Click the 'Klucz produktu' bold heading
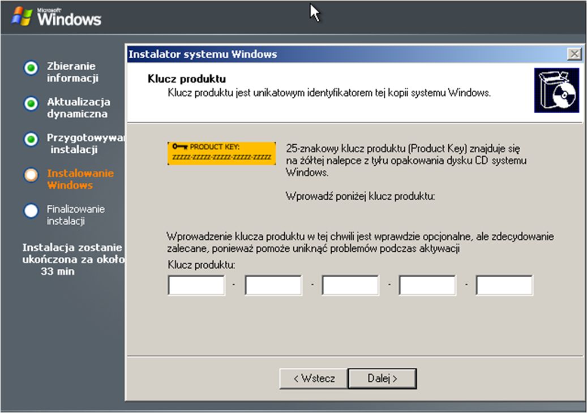This screenshot has width=587, height=413. tap(187, 79)
